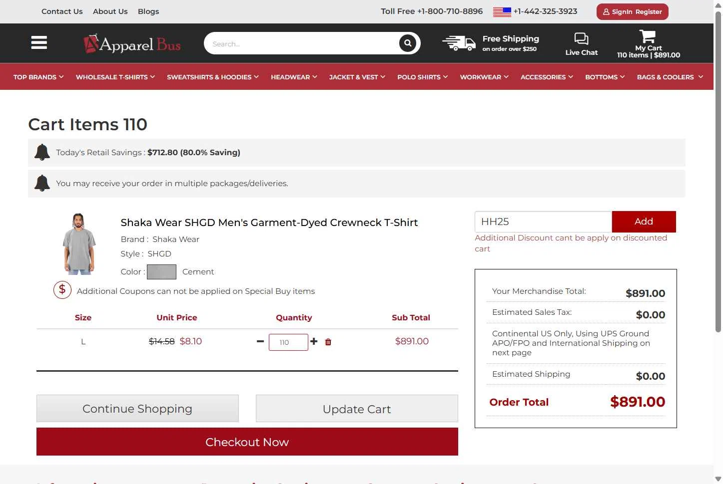Click the $8.10 unit price

[191, 341]
